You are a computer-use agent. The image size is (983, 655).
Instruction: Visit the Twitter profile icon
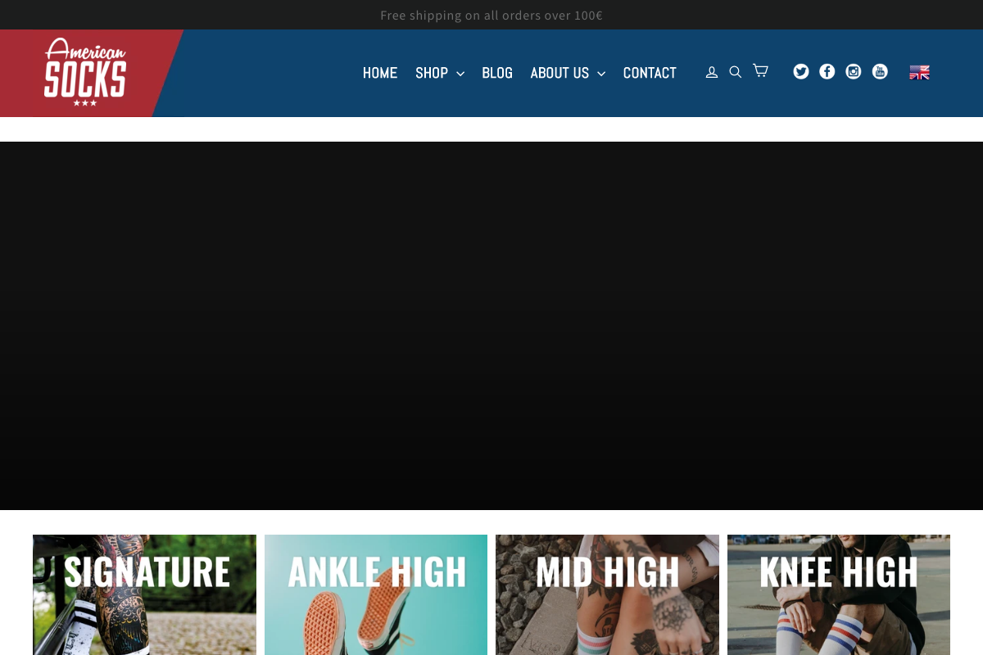tap(801, 71)
